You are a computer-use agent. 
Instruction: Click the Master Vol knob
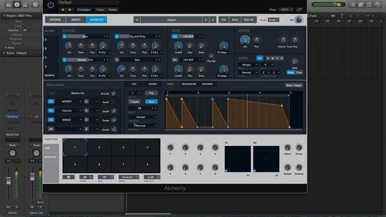click(245, 40)
